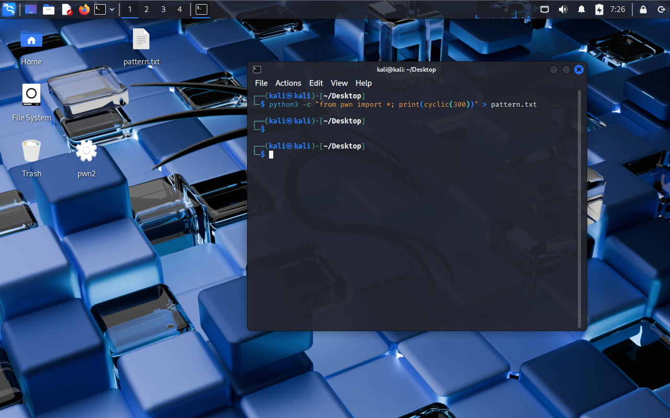670x418 pixels.
Task: Open the terminal Actions menu
Action: (288, 83)
